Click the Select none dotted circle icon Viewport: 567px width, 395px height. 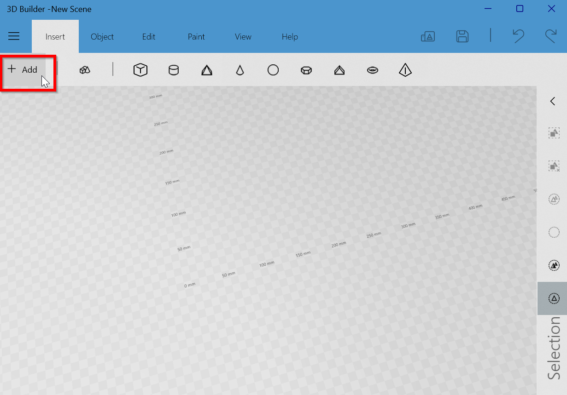point(554,232)
